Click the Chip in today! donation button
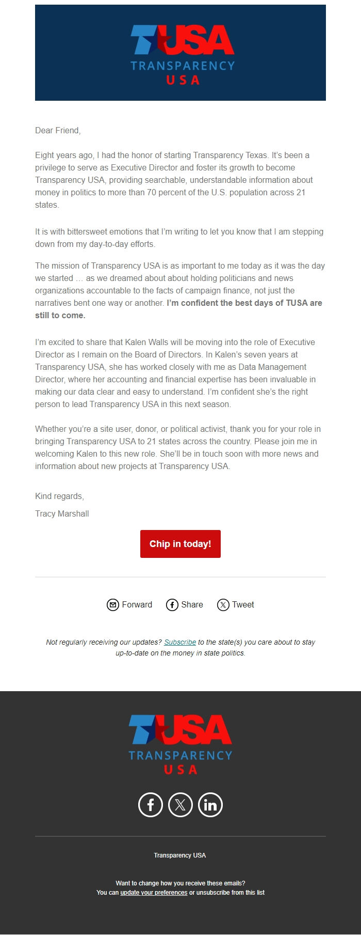This screenshot has width=361, height=935. [x=180, y=543]
